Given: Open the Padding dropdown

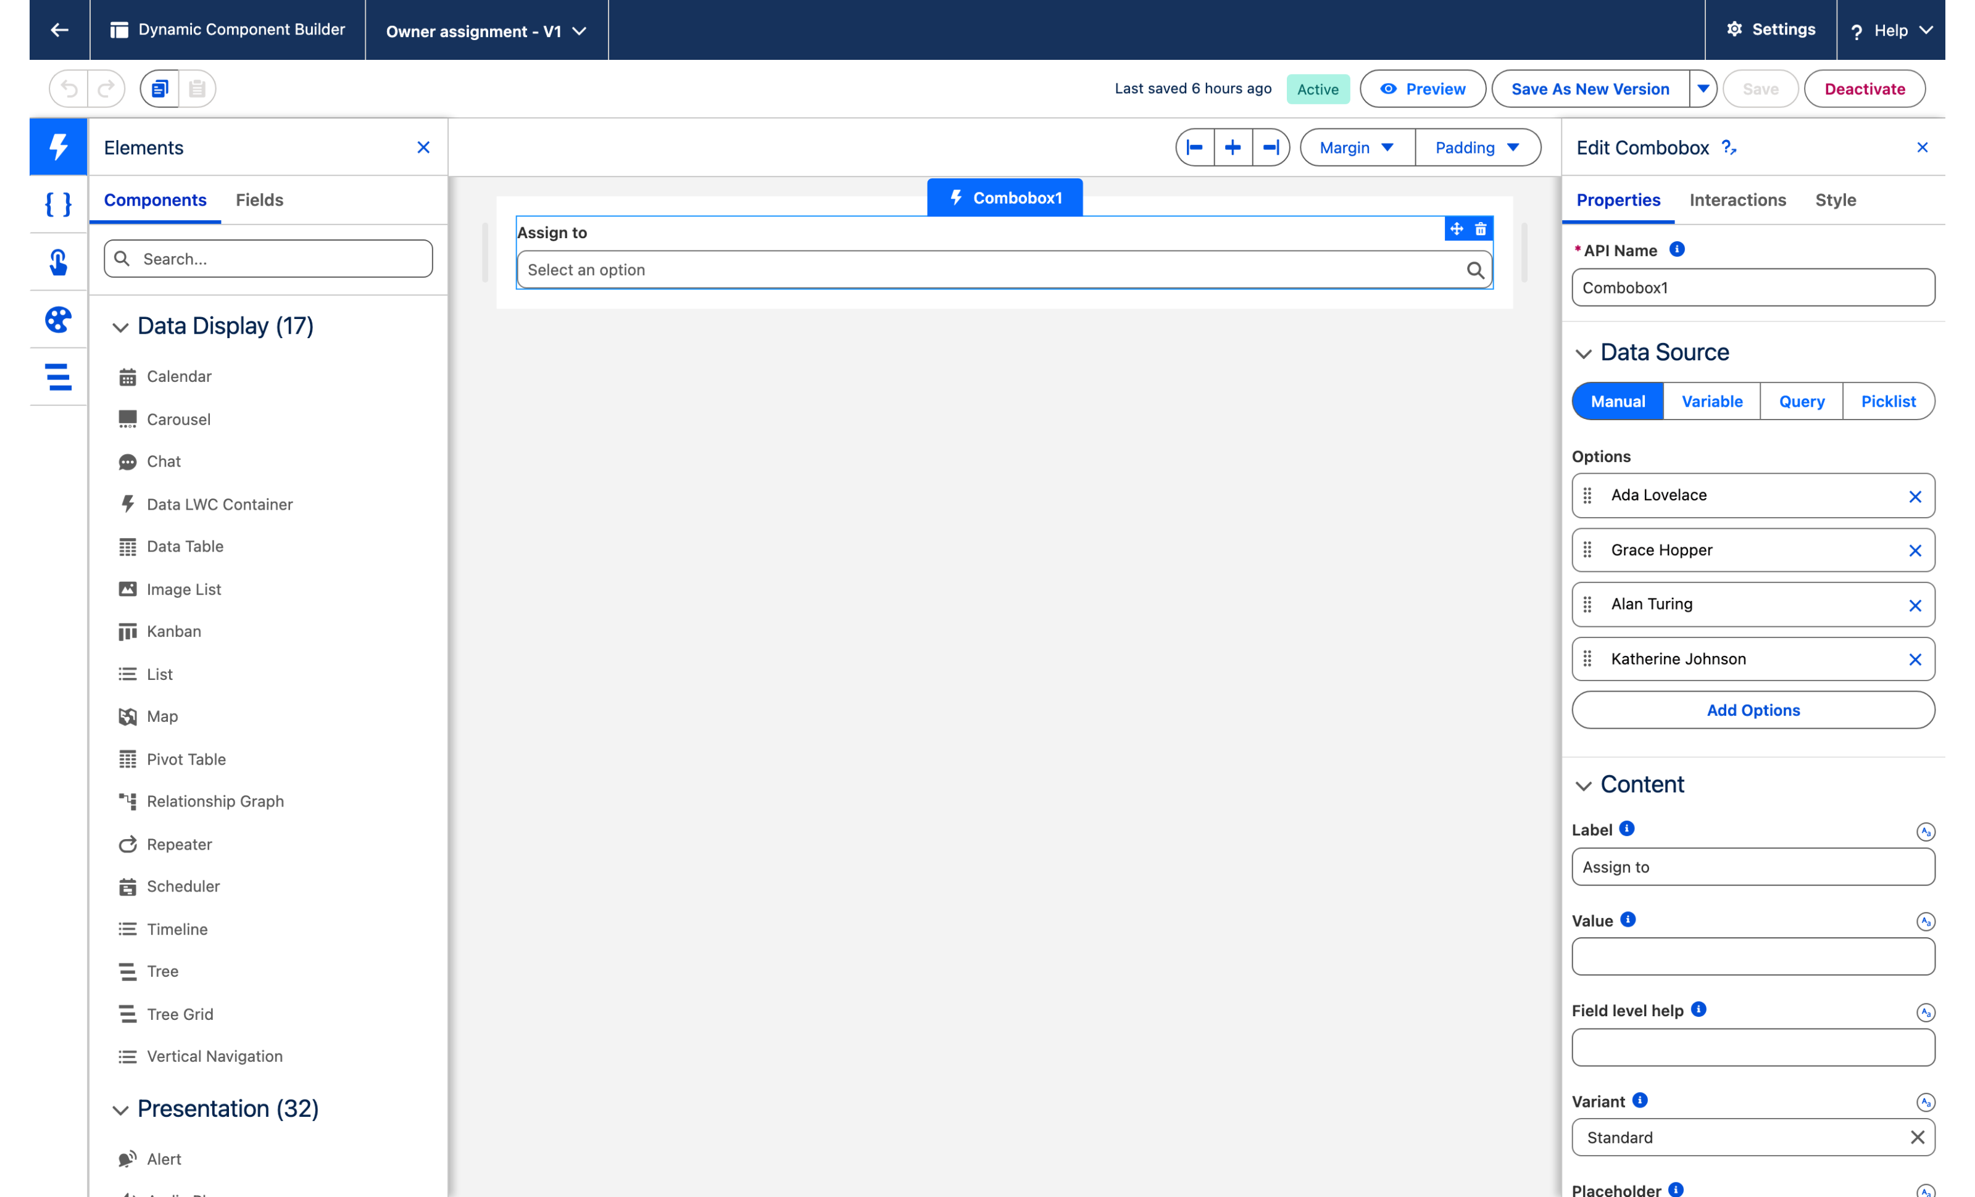Looking at the screenshot, I should [x=1478, y=147].
